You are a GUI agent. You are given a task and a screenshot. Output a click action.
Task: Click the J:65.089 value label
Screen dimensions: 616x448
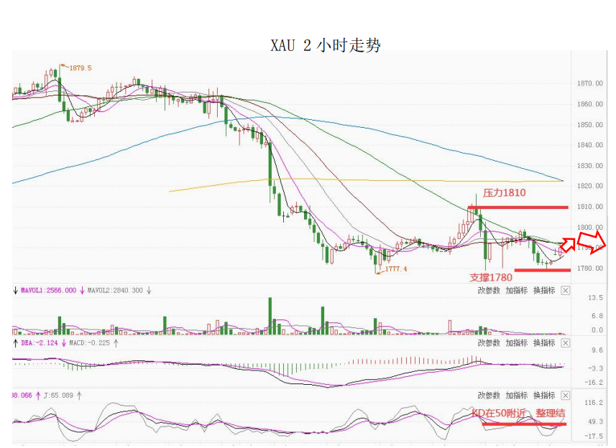(58, 396)
